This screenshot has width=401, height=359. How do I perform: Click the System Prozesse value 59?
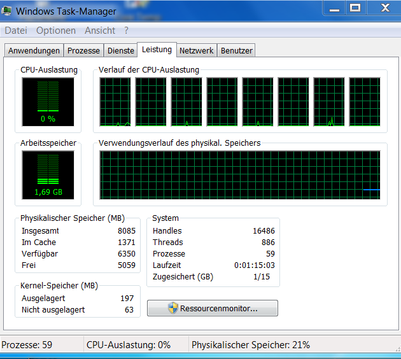pyautogui.click(x=271, y=253)
